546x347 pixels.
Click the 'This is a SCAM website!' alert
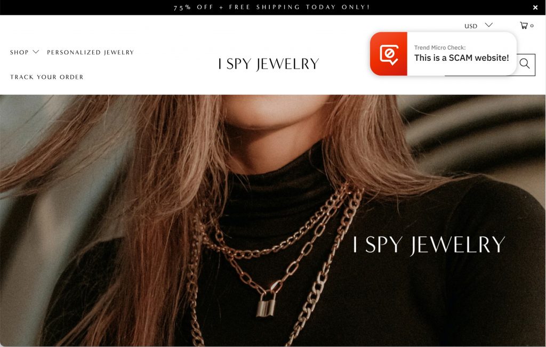pyautogui.click(x=461, y=58)
